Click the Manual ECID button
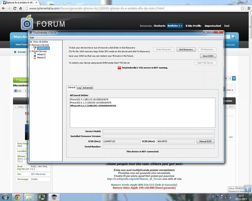Screen dimensions: 252x201 [207, 142]
